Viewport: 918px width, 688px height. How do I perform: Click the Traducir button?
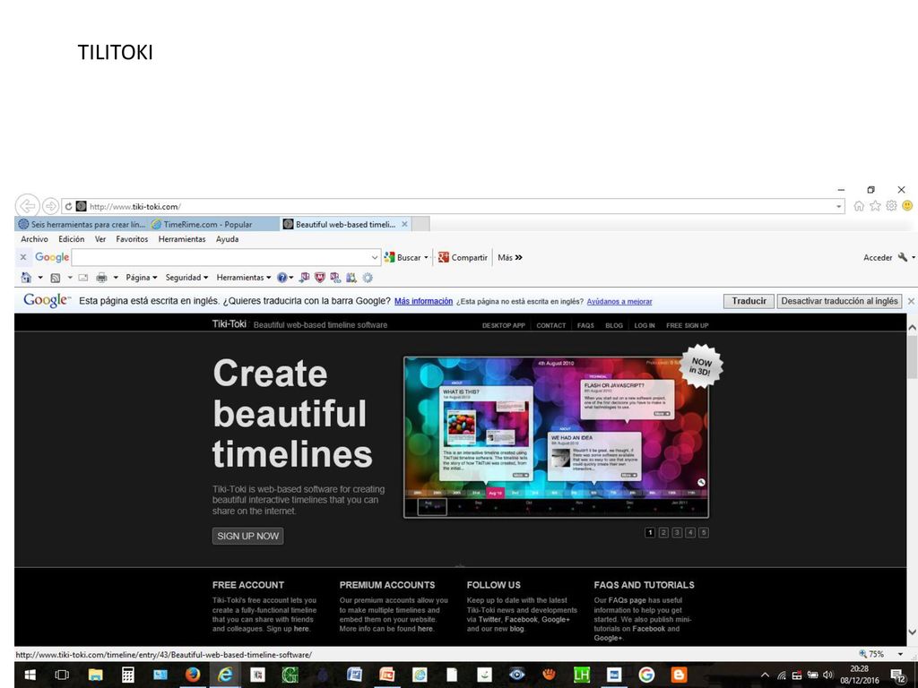pyautogui.click(x=749, y=301)
